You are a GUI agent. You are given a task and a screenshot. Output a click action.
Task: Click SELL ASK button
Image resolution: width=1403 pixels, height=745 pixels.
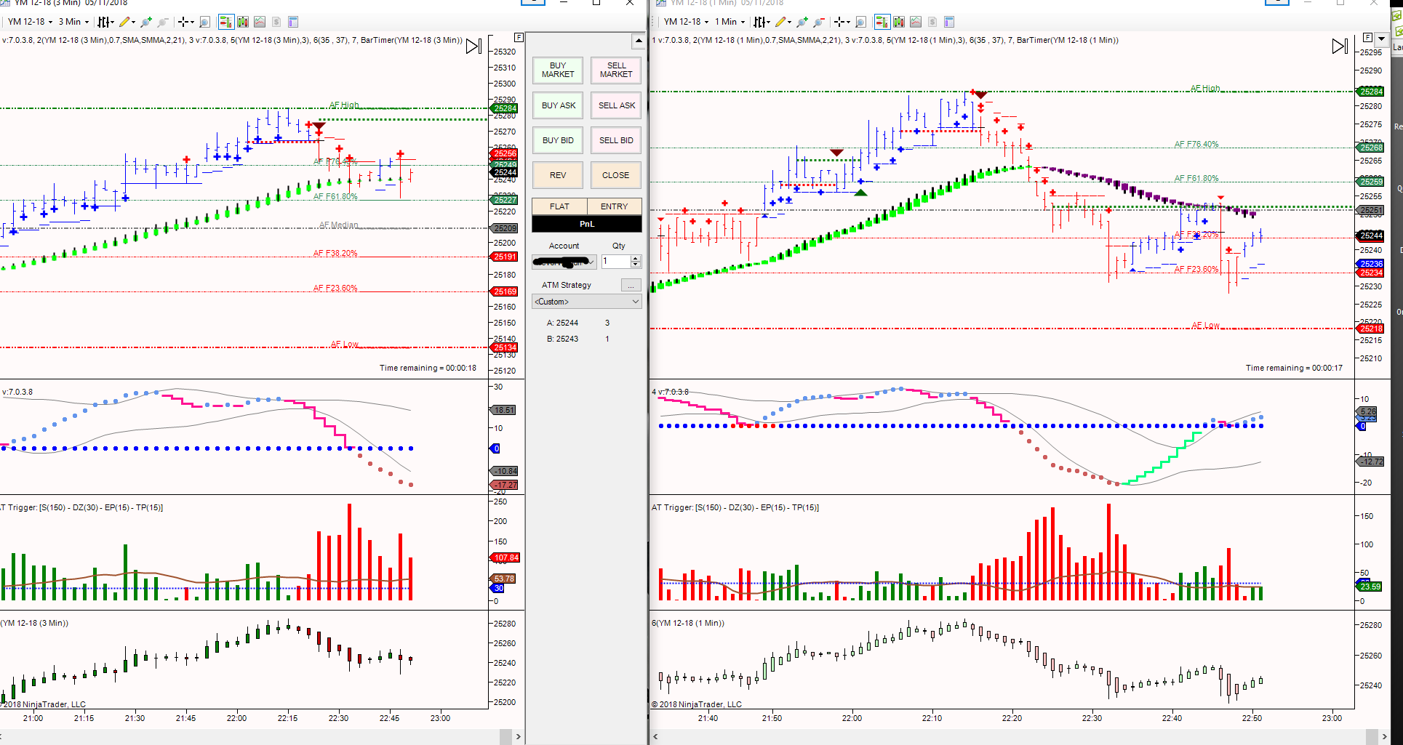[616, 105]
